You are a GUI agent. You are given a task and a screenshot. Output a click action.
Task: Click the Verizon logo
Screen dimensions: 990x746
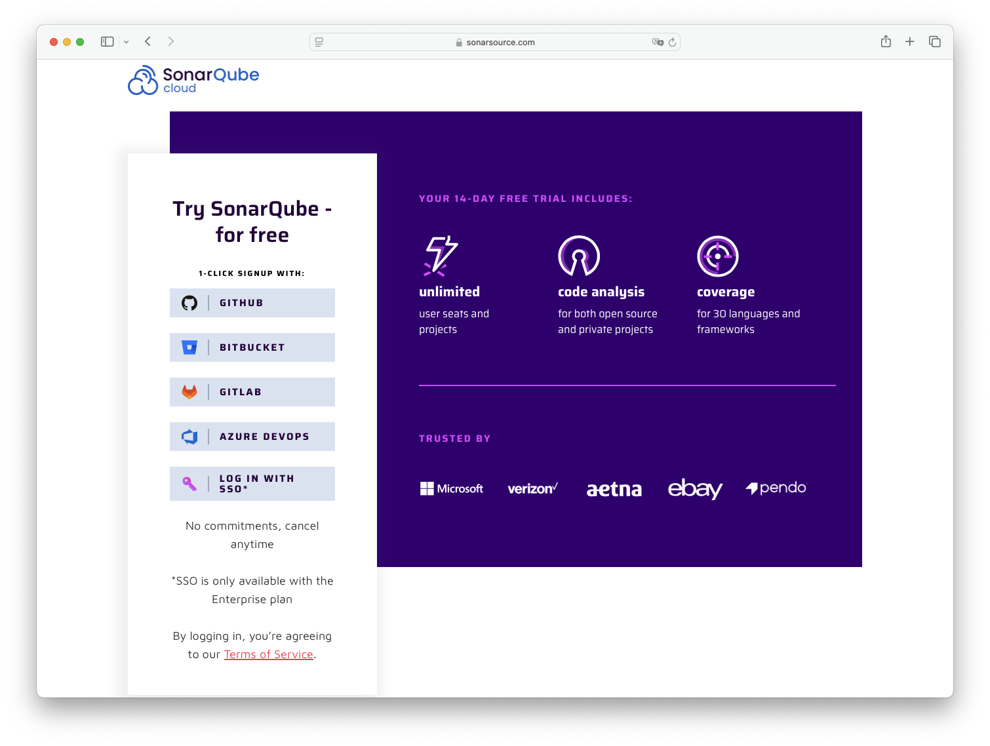tap(533, 488)
